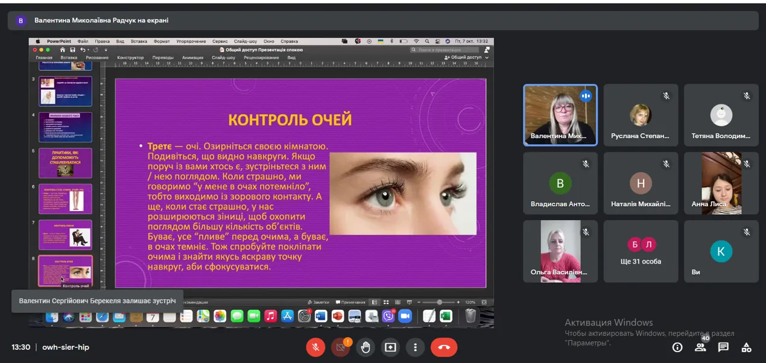Open Zoom app in the Dock
This screenshot has height=363, width=766.
tap(404, 316)
